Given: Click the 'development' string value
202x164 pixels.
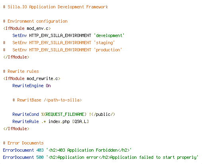Looking at the screenshot, I should pos(109,35).
